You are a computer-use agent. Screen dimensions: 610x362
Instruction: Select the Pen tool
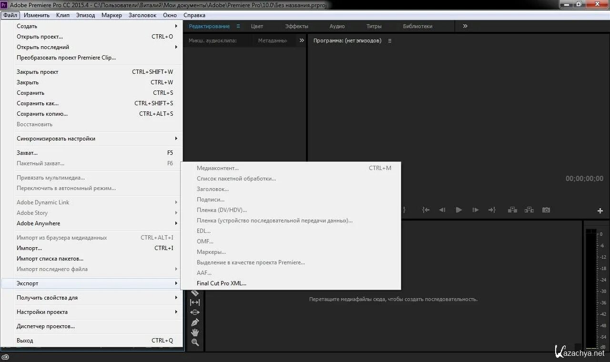click(195, 322)
